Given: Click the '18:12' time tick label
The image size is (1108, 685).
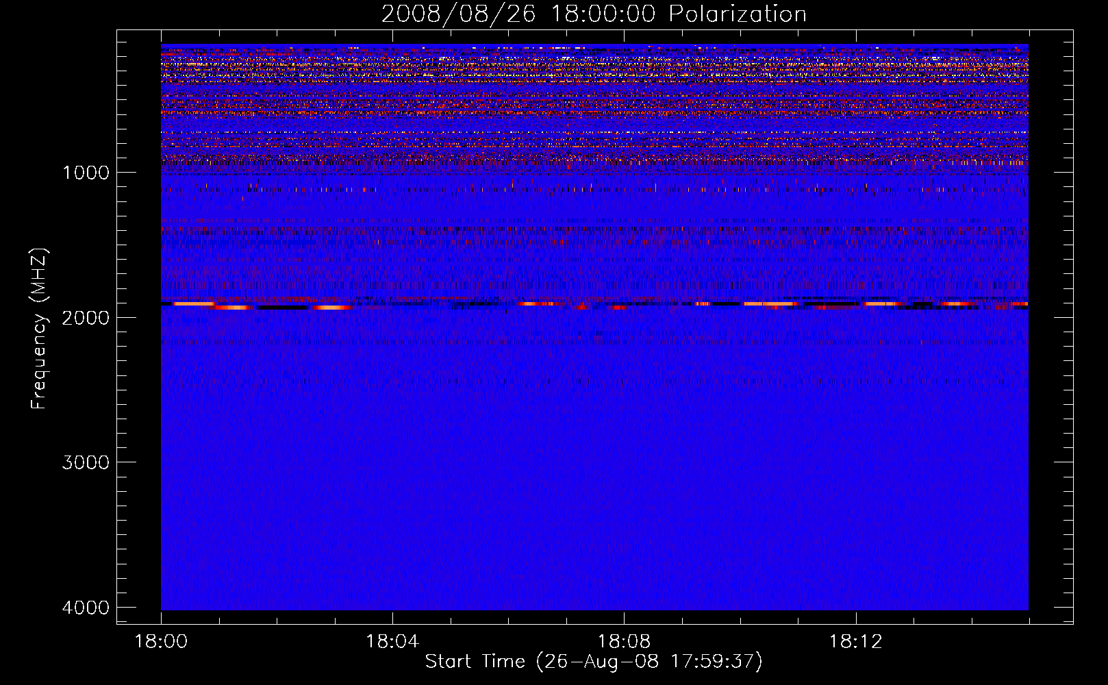Looking at the screenshot, I should point(855,642).
